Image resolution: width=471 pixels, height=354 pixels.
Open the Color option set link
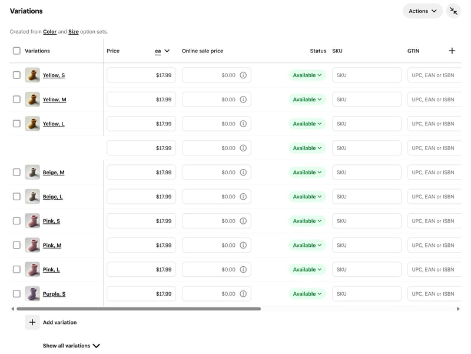tap(50, 32)
